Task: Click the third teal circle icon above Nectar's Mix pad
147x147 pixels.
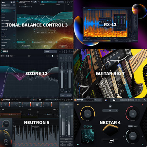Action: (90, 126)
